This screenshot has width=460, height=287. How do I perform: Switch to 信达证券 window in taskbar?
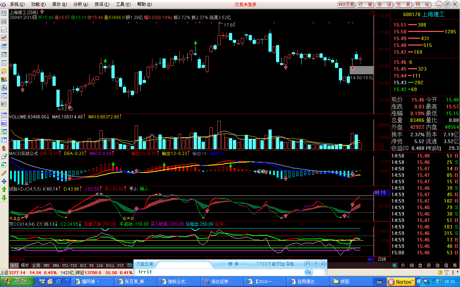coord(222,282)
